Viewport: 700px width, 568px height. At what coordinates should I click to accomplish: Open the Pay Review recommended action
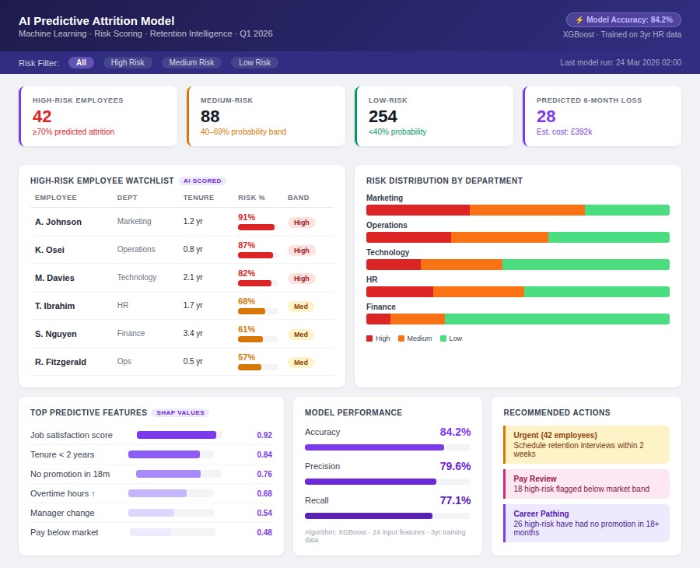pos(586,483)
